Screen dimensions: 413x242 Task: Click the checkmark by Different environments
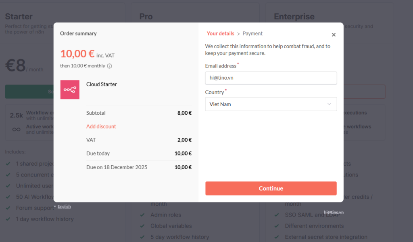277,226
